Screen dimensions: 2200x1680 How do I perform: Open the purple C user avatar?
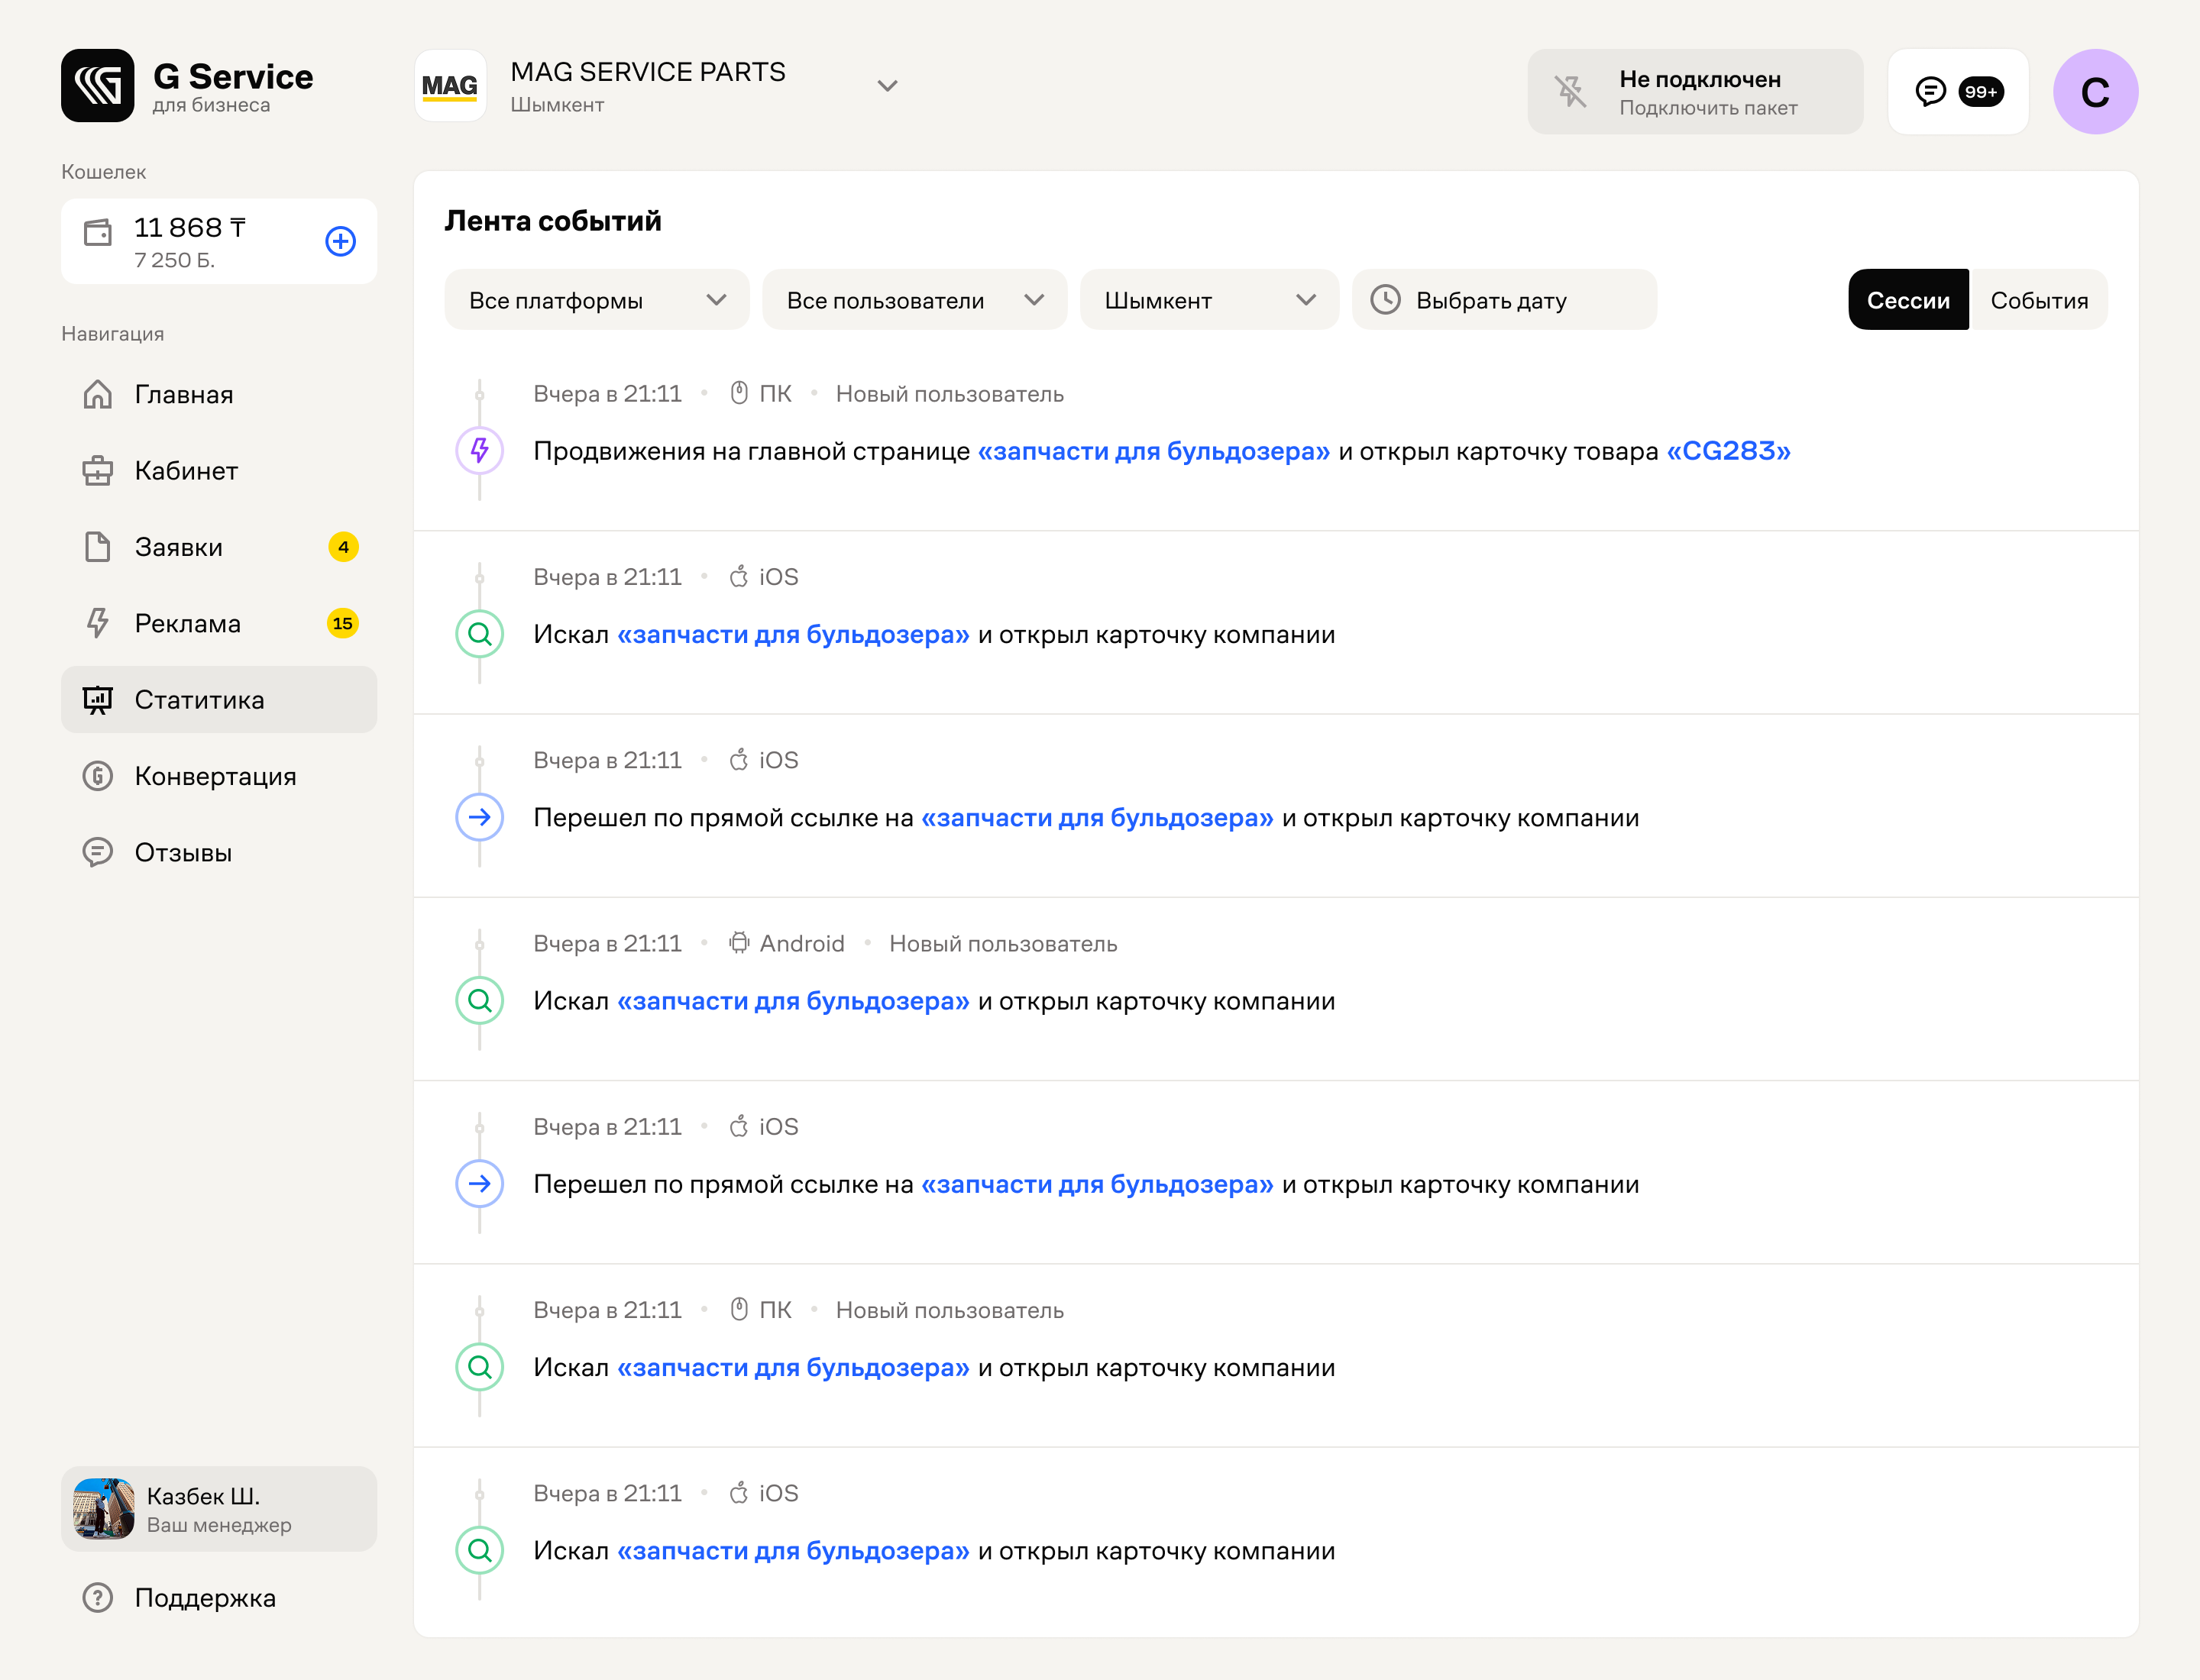pyautogui.click(x=2095, y=92)
